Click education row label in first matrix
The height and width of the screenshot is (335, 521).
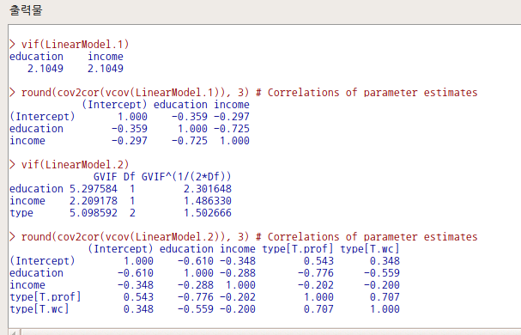[x=36, y=129]
